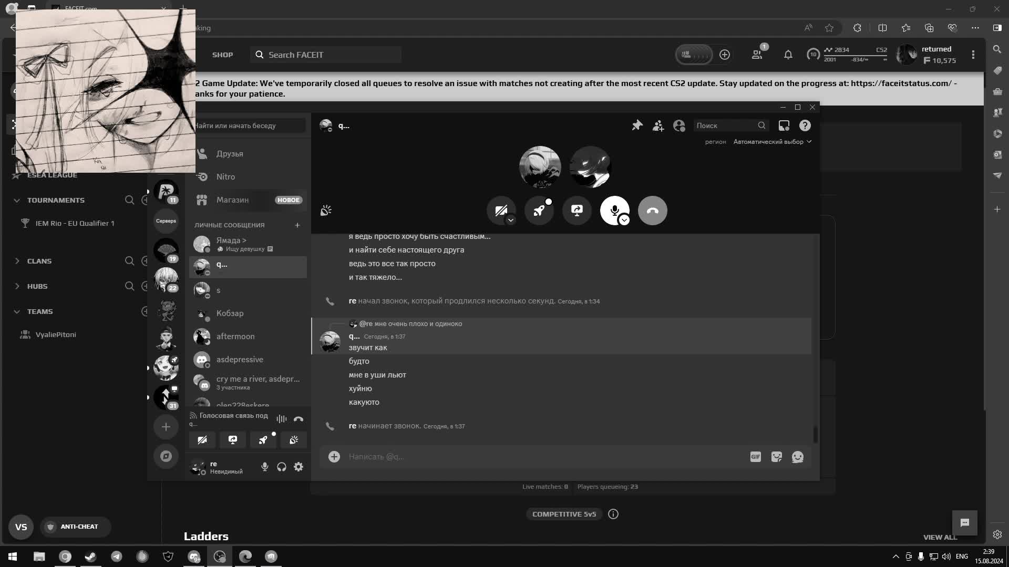The height and width of the screenshot is (567, 1009).
Task: Expand HUBS section on FACEIT sidebar
Action: [17, 286]
